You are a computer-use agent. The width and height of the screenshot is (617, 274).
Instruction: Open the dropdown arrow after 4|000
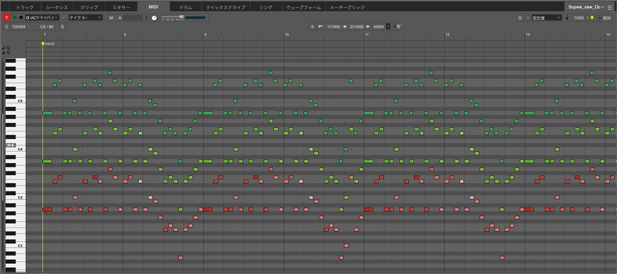click(x=388, y=27)
